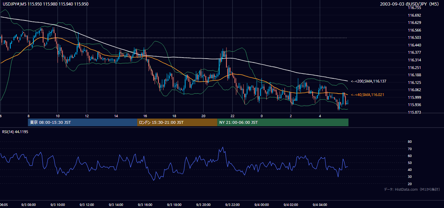Click bottom time label 9/3 16:00
The width and height of the screenshot is (444, 208).
pos(145,205)
